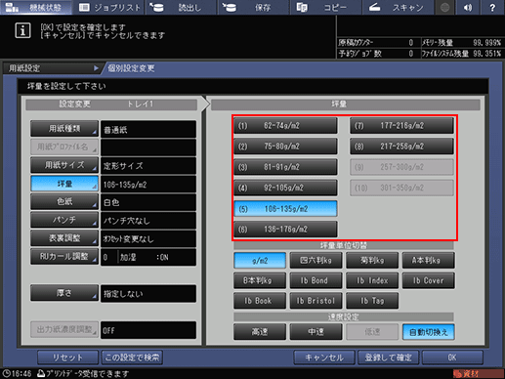Image resolution: width=505 pixels, height=379 pixels.
Task: Switch to the スキャン tab
Action: (398, 7)
